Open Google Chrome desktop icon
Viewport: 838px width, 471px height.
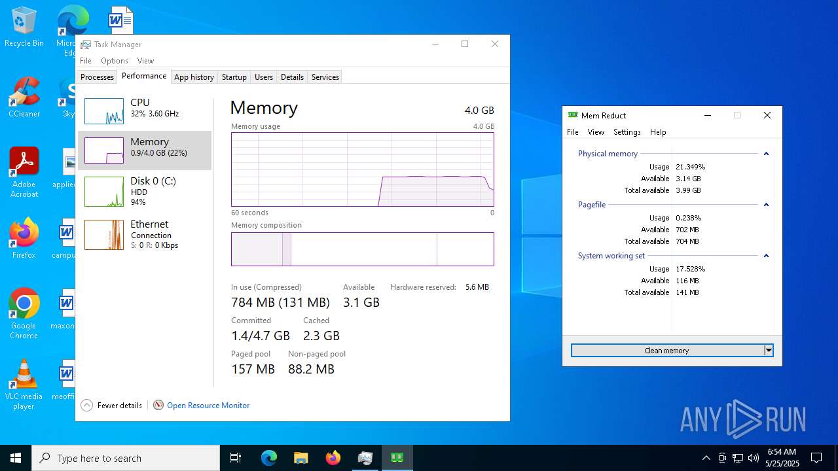coord(24,314)
